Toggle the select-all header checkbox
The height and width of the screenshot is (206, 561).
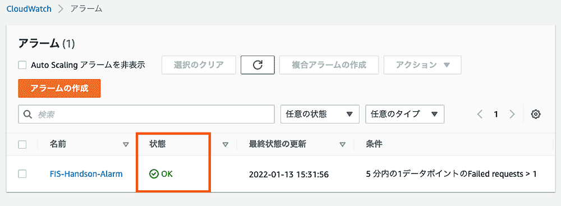[22, 145]
